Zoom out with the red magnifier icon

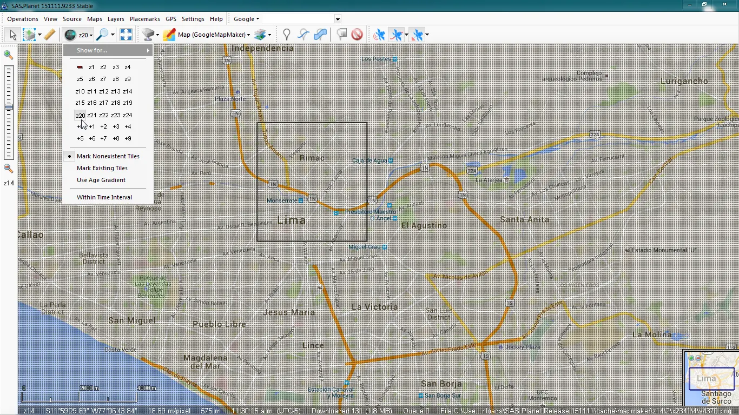[8, 169]
